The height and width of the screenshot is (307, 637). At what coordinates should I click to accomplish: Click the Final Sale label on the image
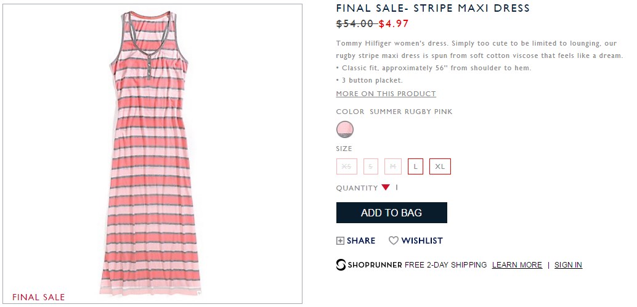click(x=39, y=297)
